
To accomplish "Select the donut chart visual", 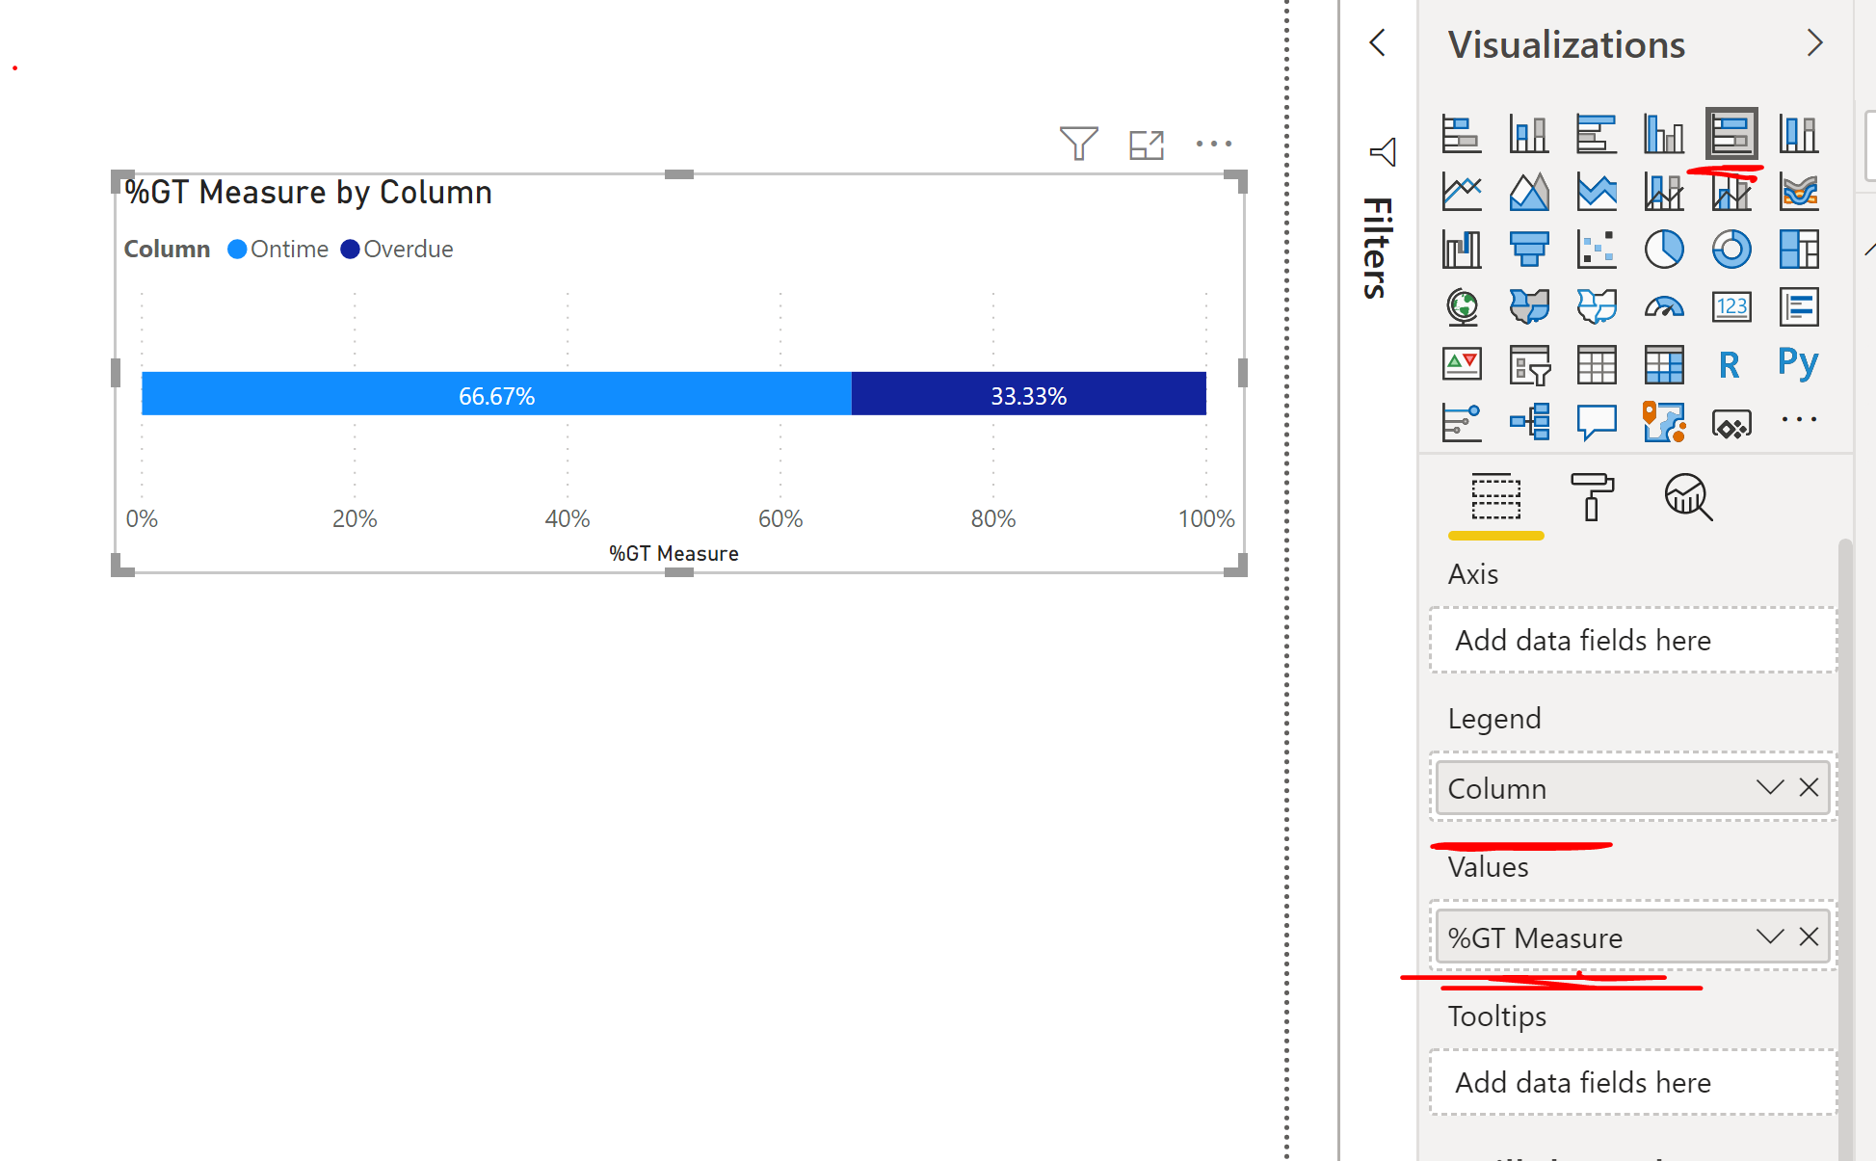I will 1731,250.
